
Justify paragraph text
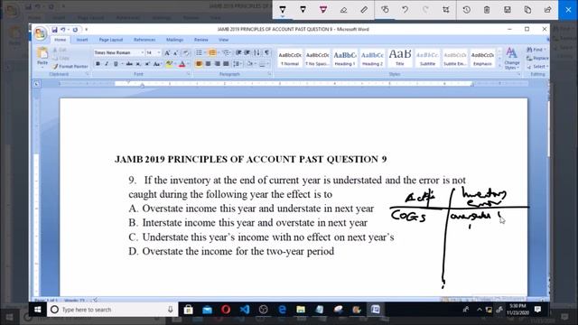(226, 64)
